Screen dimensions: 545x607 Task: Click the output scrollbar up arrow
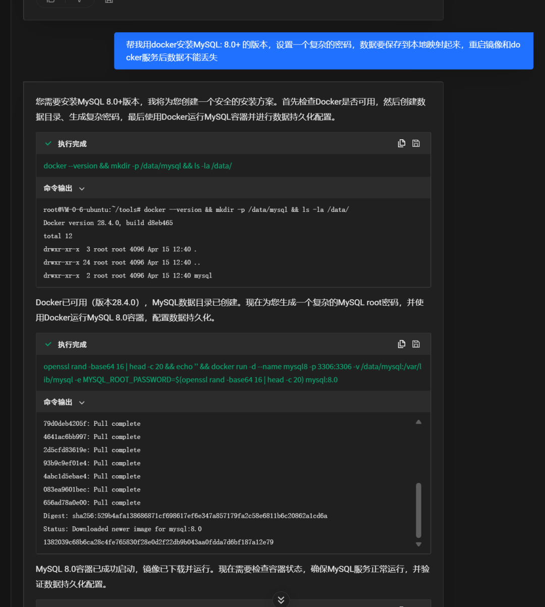click(418, 422)
